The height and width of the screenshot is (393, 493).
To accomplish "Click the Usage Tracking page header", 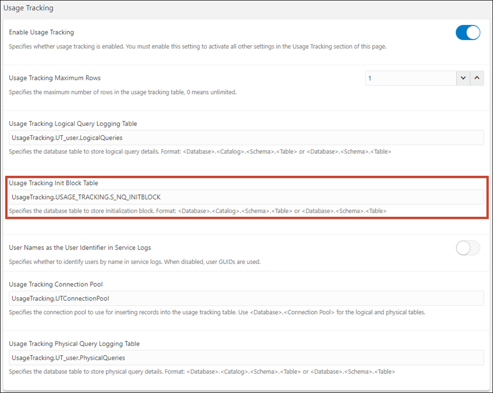I will [x=28, y=8].
